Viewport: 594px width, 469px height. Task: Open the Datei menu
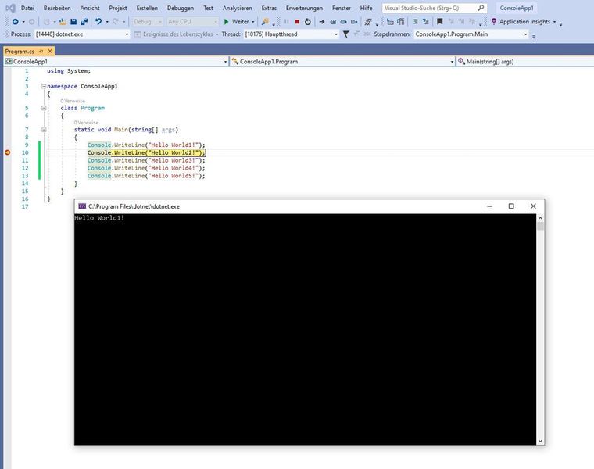(x=27, y=8)
